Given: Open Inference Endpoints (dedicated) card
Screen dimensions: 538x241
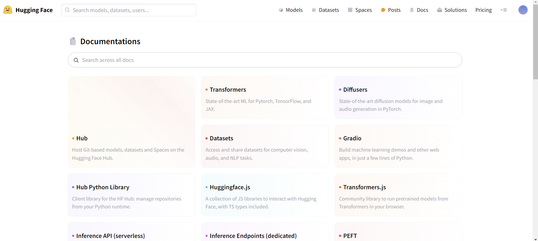Looking at the screenshot, I should pos(265,232).
